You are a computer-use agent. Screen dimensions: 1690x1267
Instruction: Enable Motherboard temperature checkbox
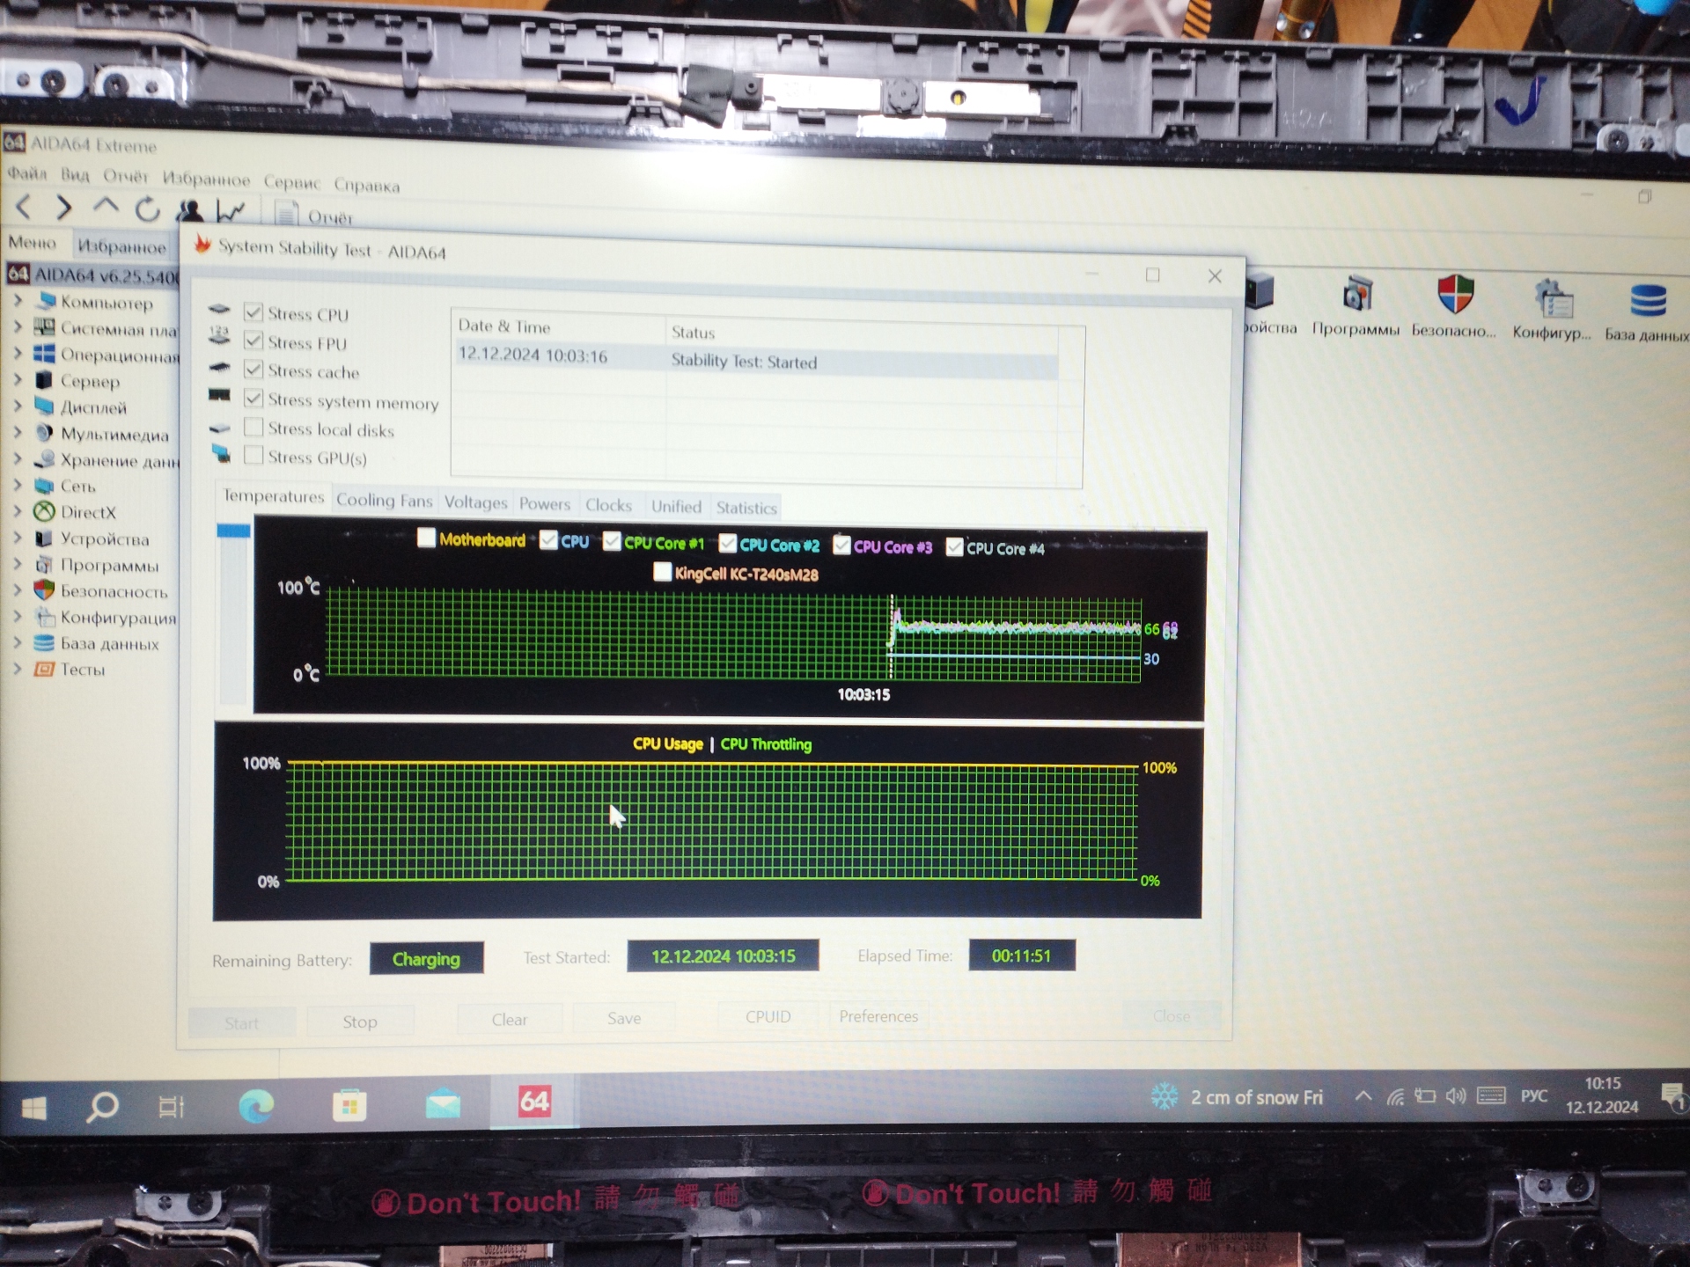(426, 538)
